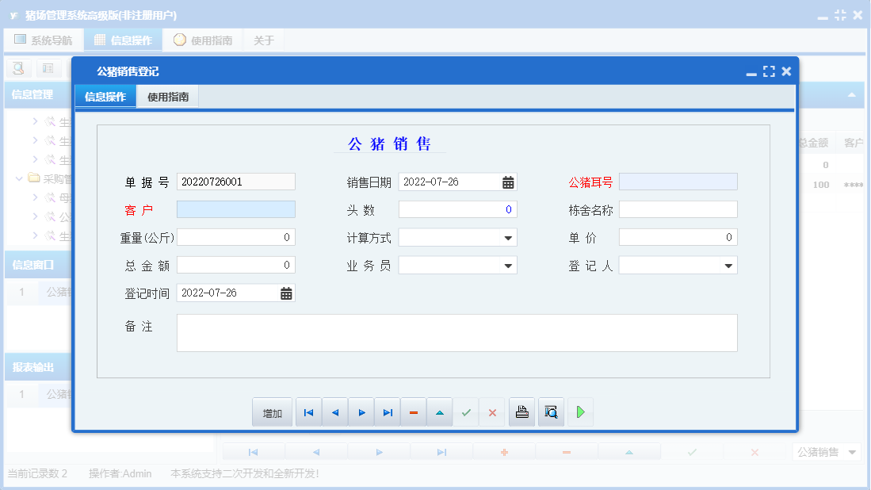Image resolution: width=871 pixels, height=490 pixels.
Task: Click the last record navigation icon
Action: tap(388, 412)
